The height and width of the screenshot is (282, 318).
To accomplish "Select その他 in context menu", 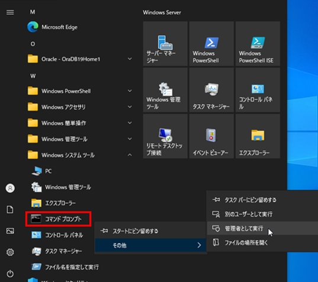I will pyautogui.click(x=150, y=245).
